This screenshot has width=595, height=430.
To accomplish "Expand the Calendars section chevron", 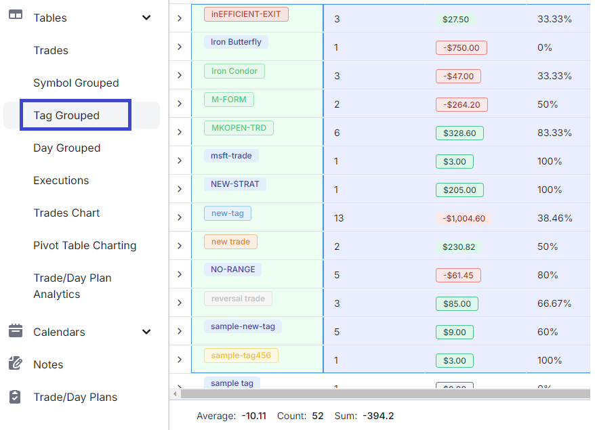I will (x=146, y=332).
